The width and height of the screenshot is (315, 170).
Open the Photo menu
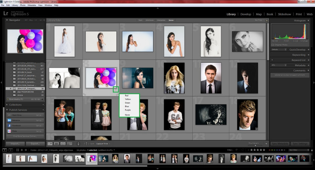click(23, 5)
